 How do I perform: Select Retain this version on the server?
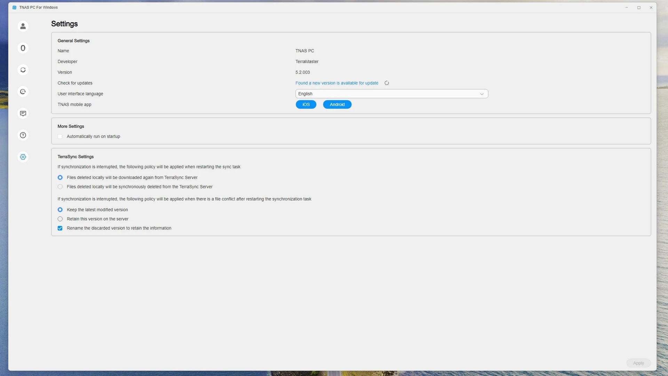[60, 219]
